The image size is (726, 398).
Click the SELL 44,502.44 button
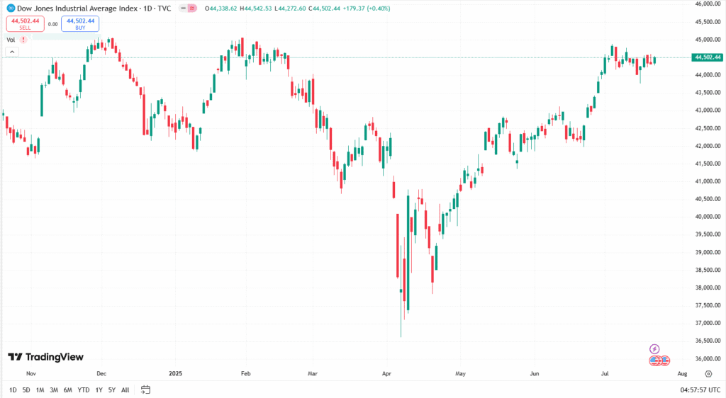pos(23,24)
